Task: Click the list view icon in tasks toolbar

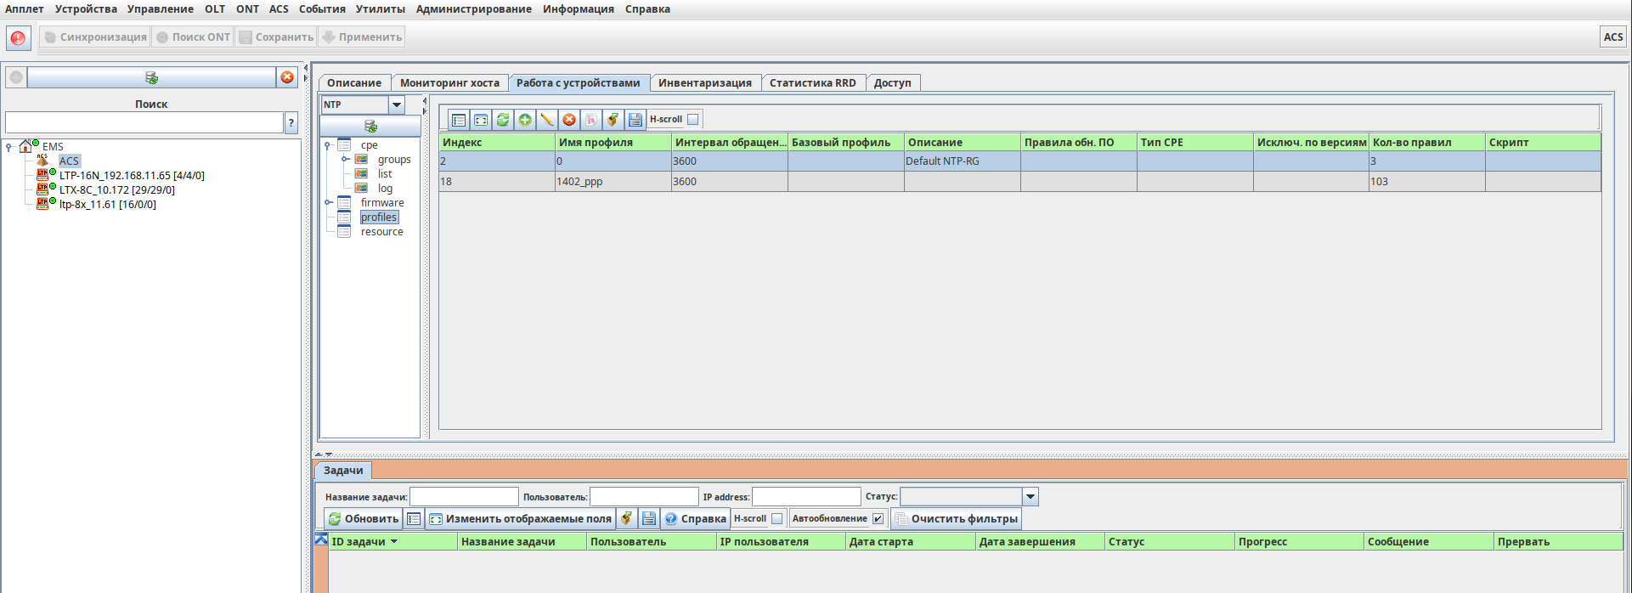Action: pos(414,518)
